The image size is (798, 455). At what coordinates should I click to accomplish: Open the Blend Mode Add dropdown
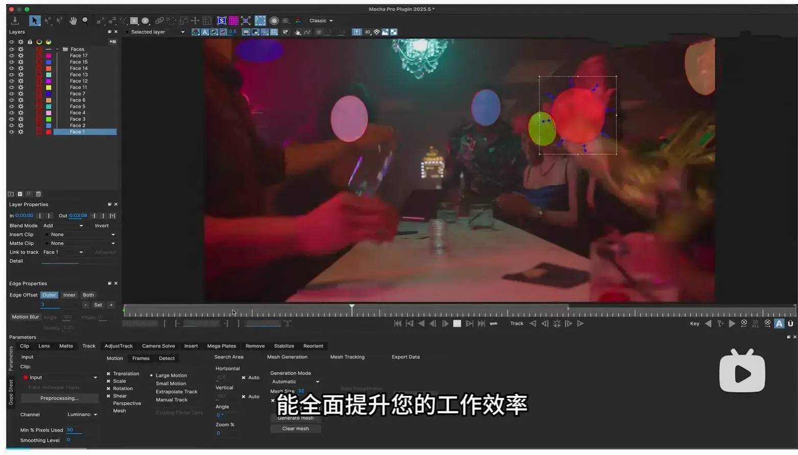point(63,225)
